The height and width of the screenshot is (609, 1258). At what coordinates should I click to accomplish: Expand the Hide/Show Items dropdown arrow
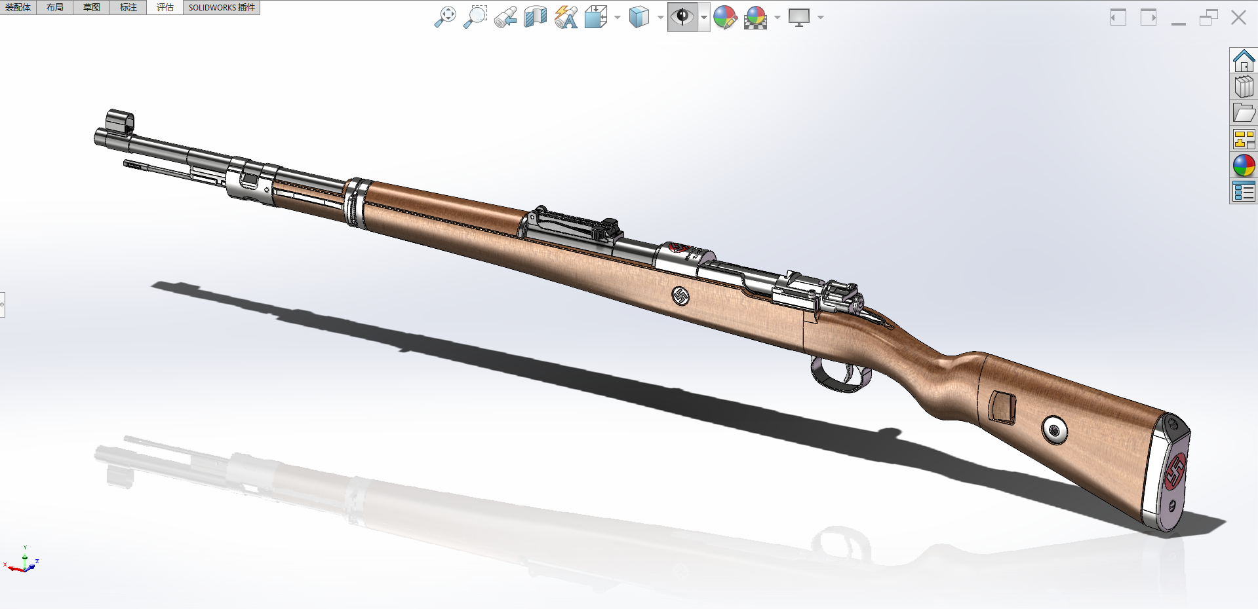pos(704,18)
